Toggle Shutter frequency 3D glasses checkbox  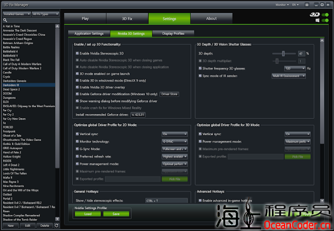tap(200, 68)
